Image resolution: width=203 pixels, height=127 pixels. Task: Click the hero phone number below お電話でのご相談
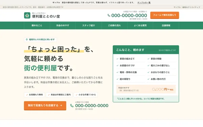[92, 106]
